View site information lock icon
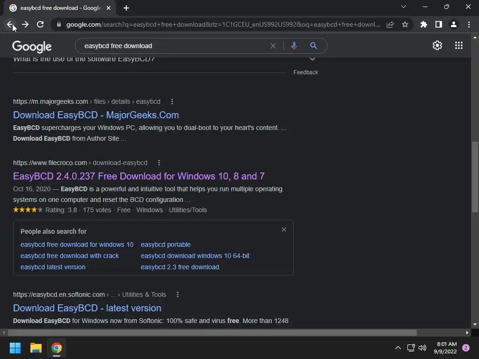 pyautogui.click(x=59, y=24)
